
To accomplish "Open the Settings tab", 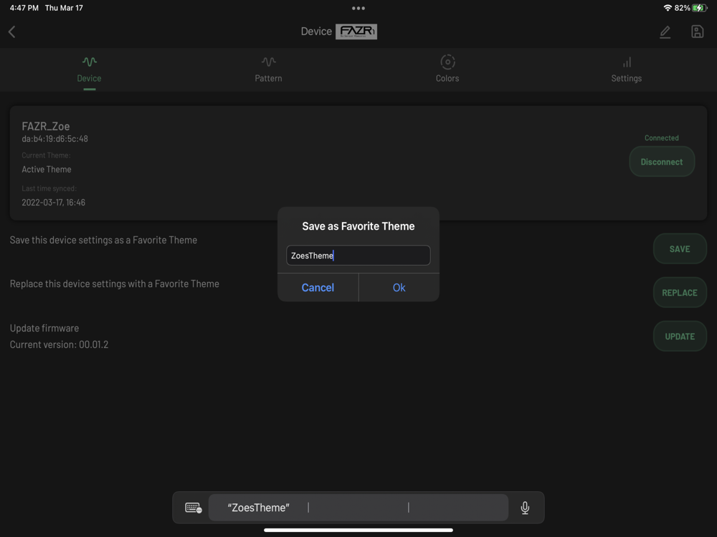I will (627, 70).
